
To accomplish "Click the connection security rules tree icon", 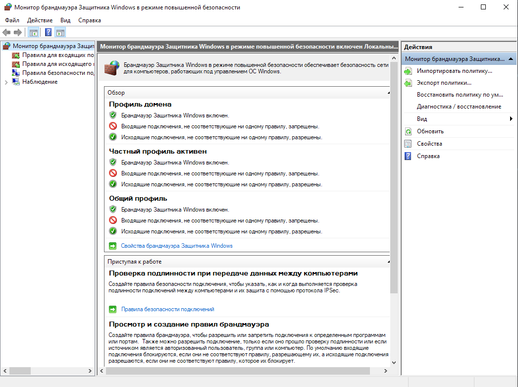I will pyautogui.click(x=16, y=73).
